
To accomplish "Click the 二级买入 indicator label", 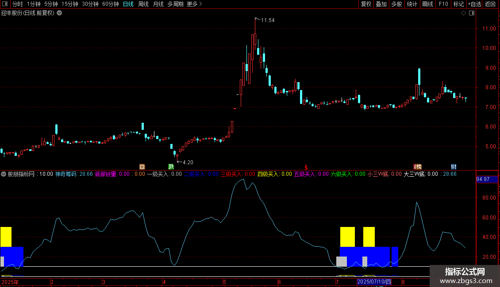I will click(x=194, y=174).
